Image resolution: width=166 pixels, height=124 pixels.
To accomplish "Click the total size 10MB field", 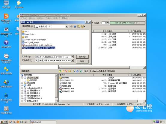I will tap(105, 23).
